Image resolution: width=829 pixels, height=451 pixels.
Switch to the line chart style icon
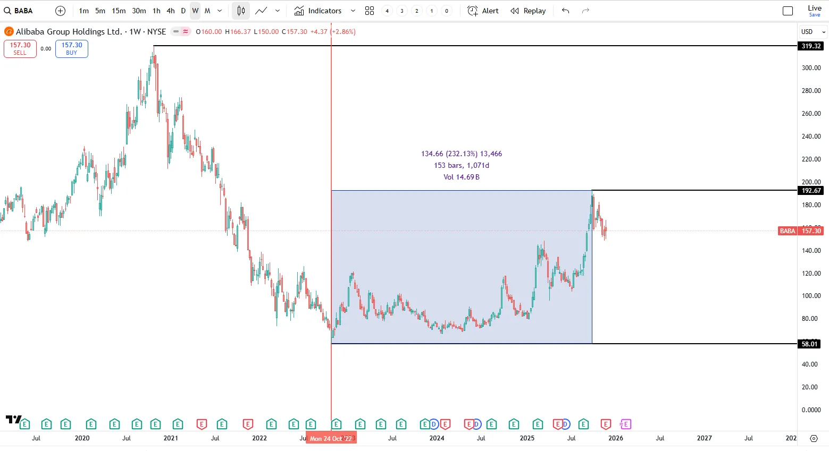[x=261, y=11]
